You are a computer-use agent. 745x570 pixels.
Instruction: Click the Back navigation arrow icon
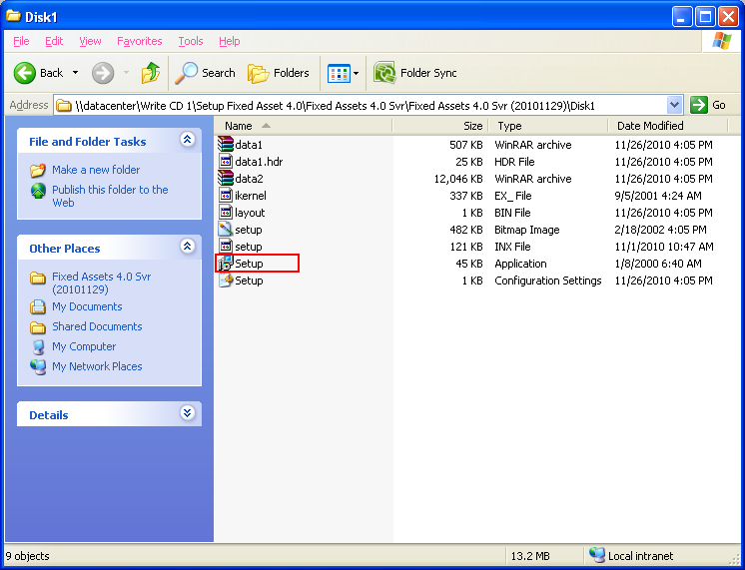[26, 73]
